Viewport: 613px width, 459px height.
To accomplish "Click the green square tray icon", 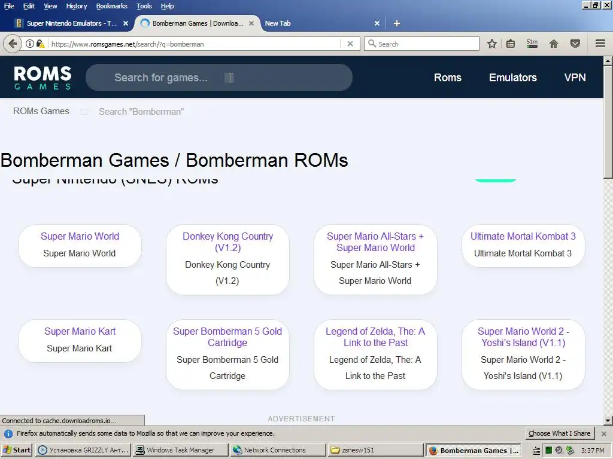I will (x=548, y=451).
